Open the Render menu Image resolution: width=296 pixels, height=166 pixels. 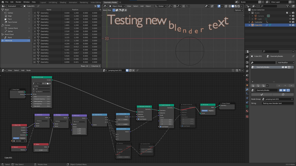[18, 2]
